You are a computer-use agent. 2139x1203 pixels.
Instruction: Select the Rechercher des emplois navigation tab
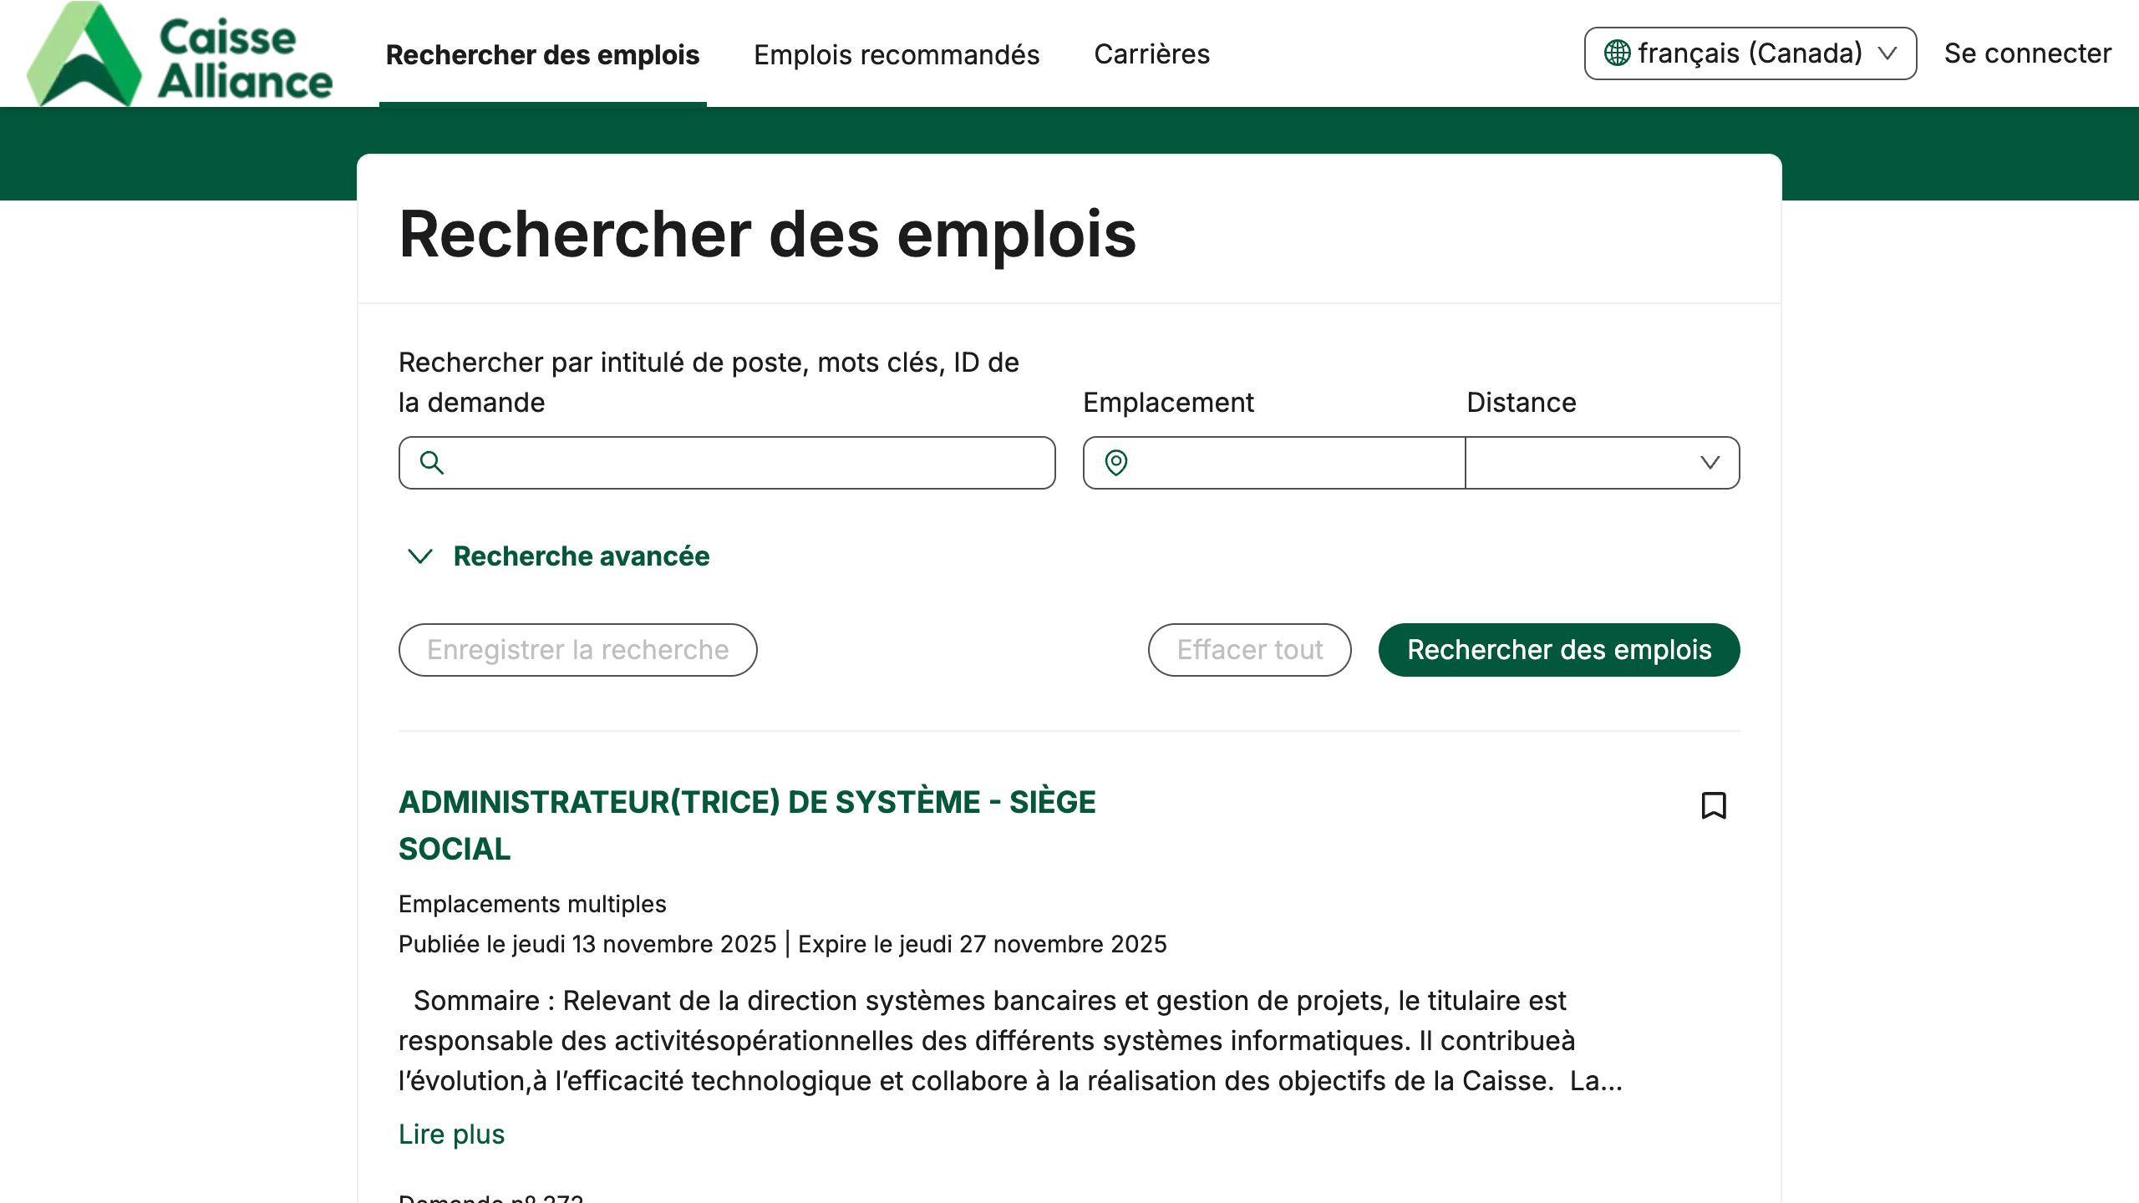542,53
